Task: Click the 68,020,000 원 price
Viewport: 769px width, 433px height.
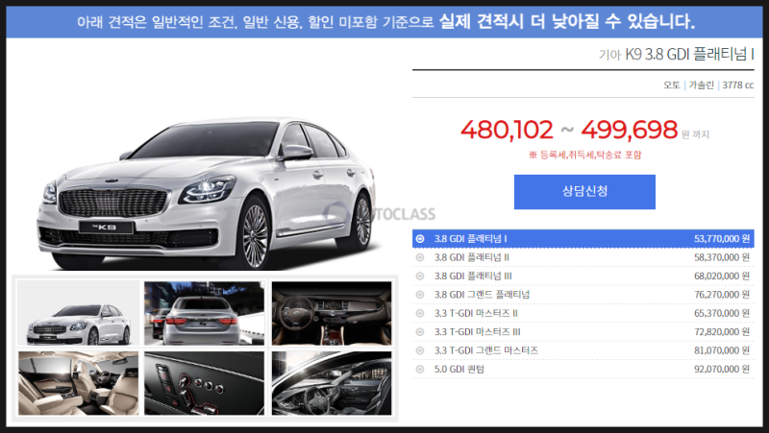Action: 722,276
